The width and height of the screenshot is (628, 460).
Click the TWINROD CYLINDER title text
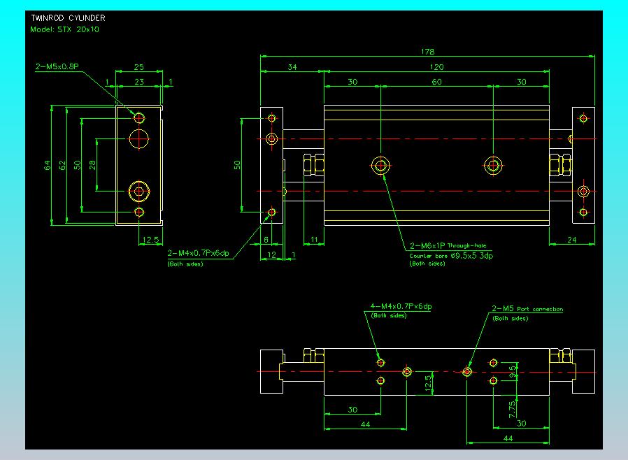[x=59, y=18]
